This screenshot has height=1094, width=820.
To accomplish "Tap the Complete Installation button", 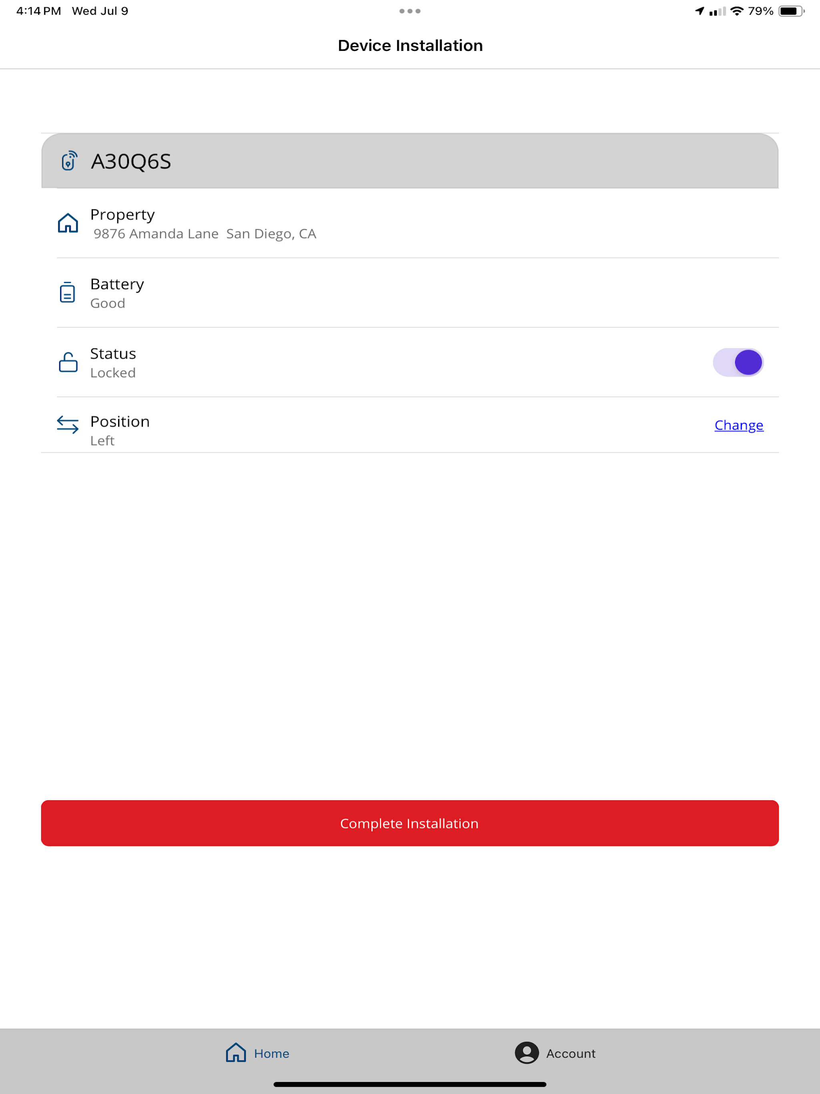I will 410,823.
